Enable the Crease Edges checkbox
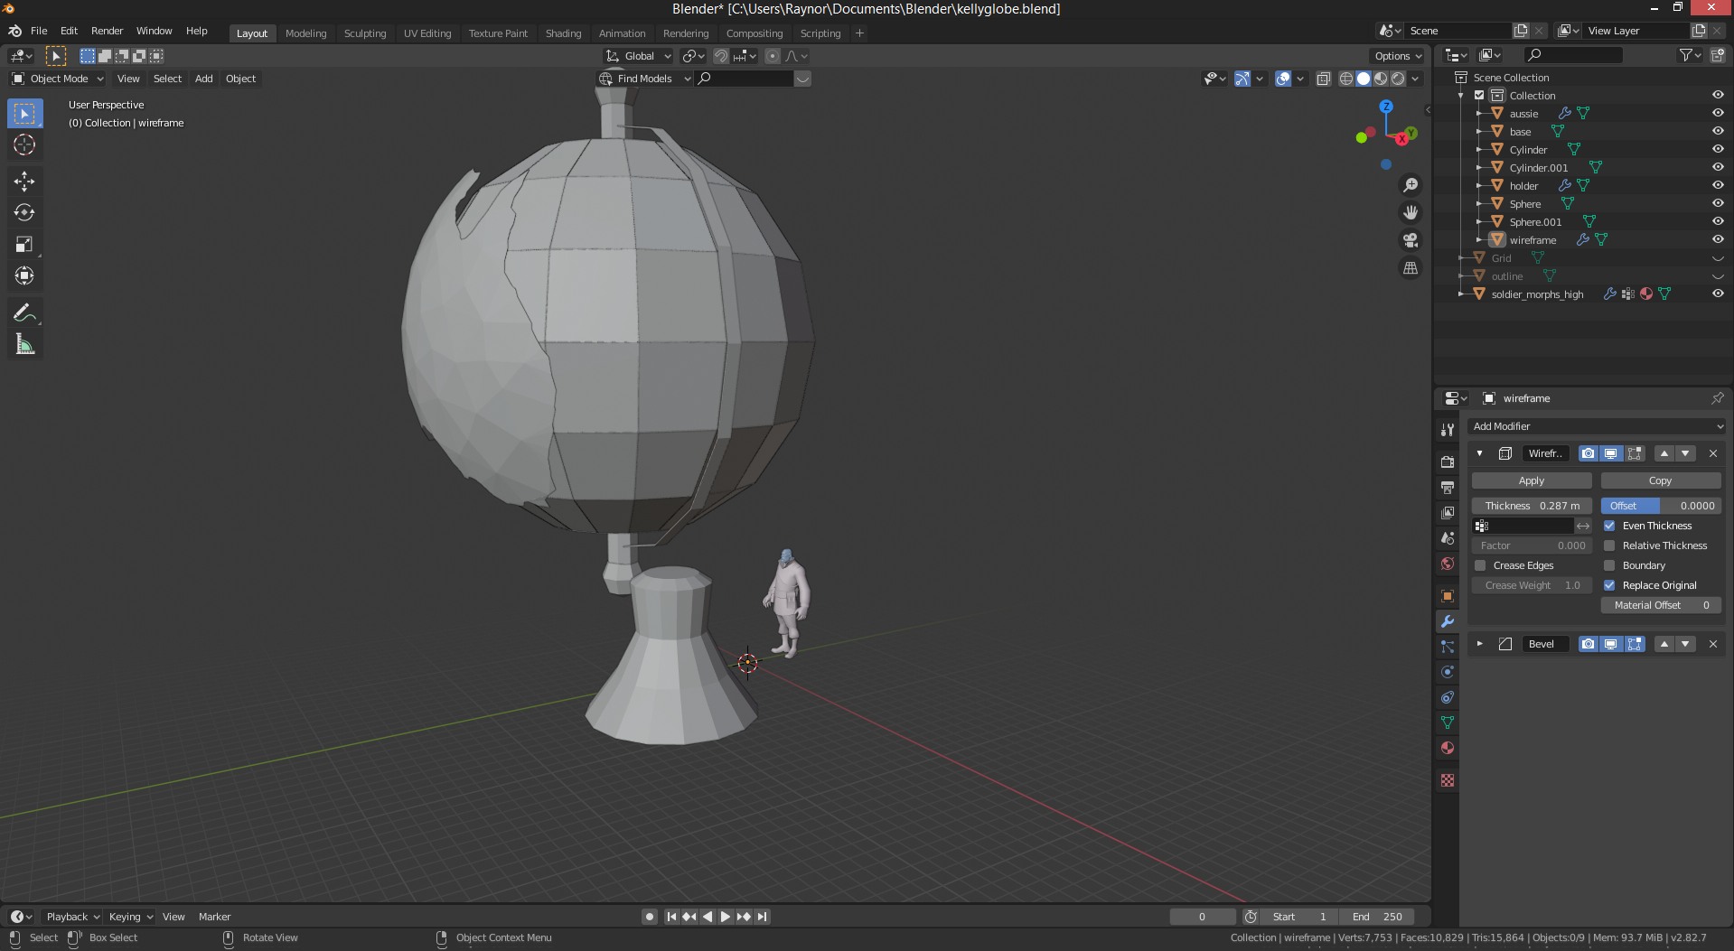1734x951 pixels. pyautogui.click(x=1480, y=565)
